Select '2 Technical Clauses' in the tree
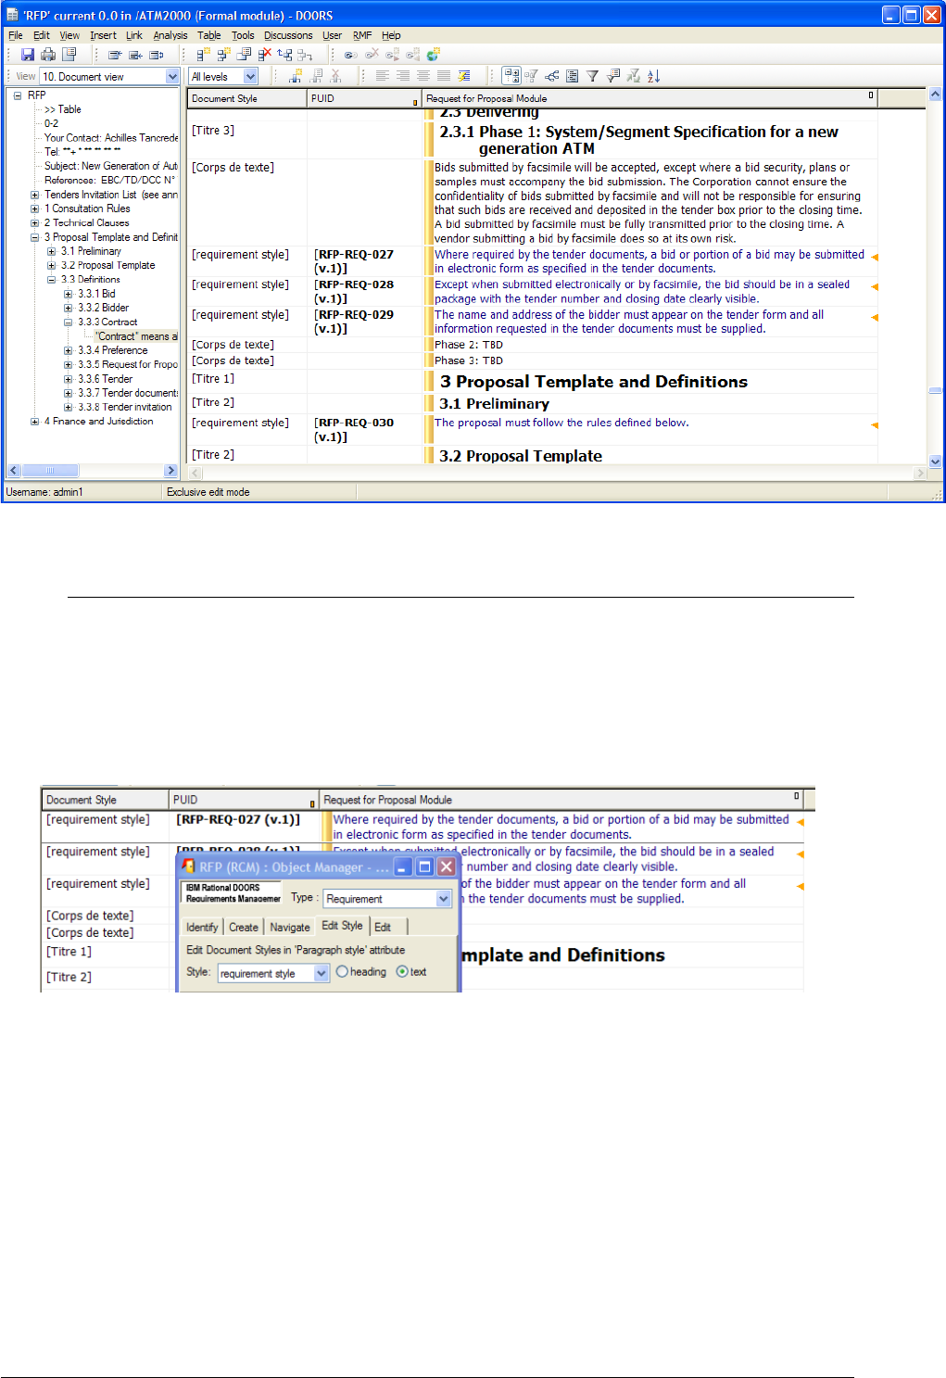946x1378 pixels. tap(86, 222)
